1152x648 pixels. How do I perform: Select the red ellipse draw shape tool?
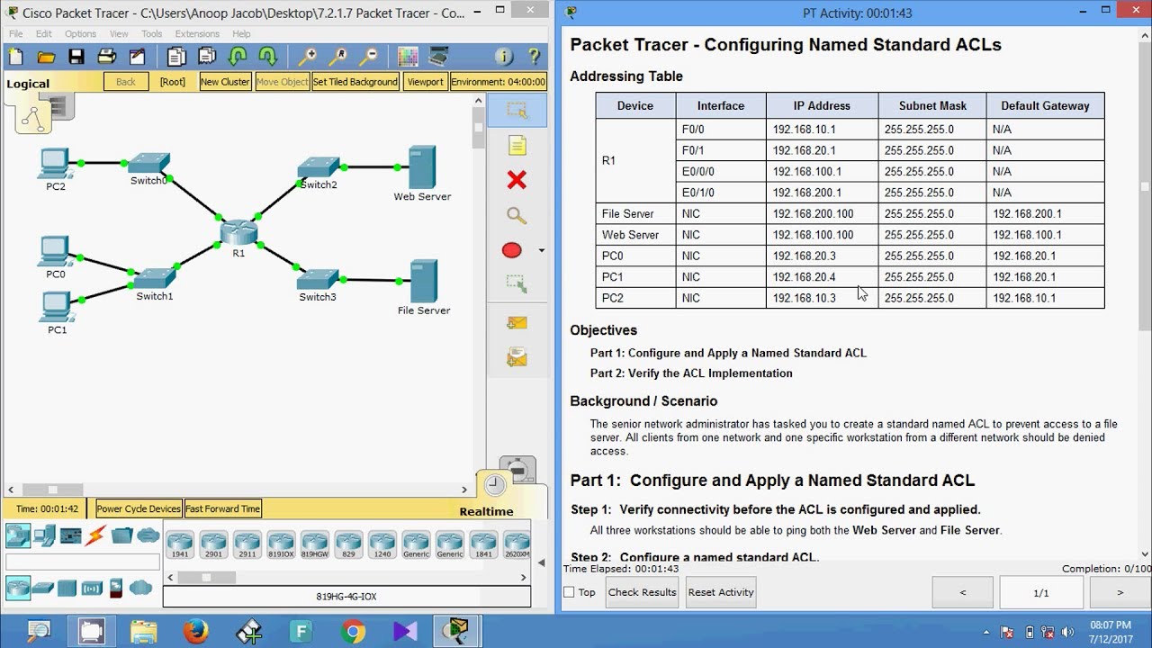[x=512, y=250]
